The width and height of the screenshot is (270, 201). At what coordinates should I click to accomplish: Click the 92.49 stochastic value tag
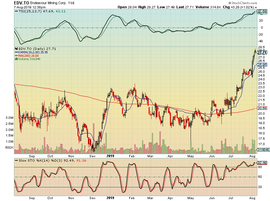tap(262, 163)
